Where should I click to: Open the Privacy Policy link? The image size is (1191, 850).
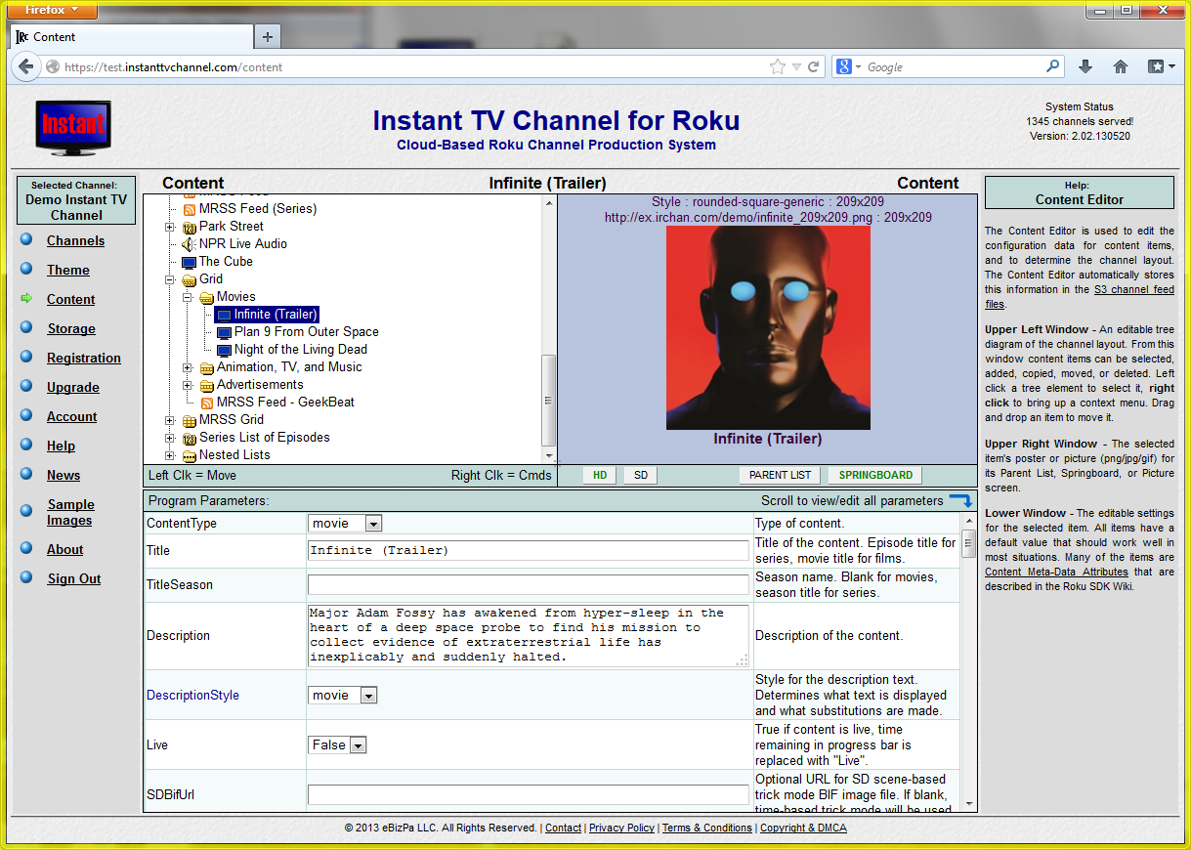click(621, 828)
